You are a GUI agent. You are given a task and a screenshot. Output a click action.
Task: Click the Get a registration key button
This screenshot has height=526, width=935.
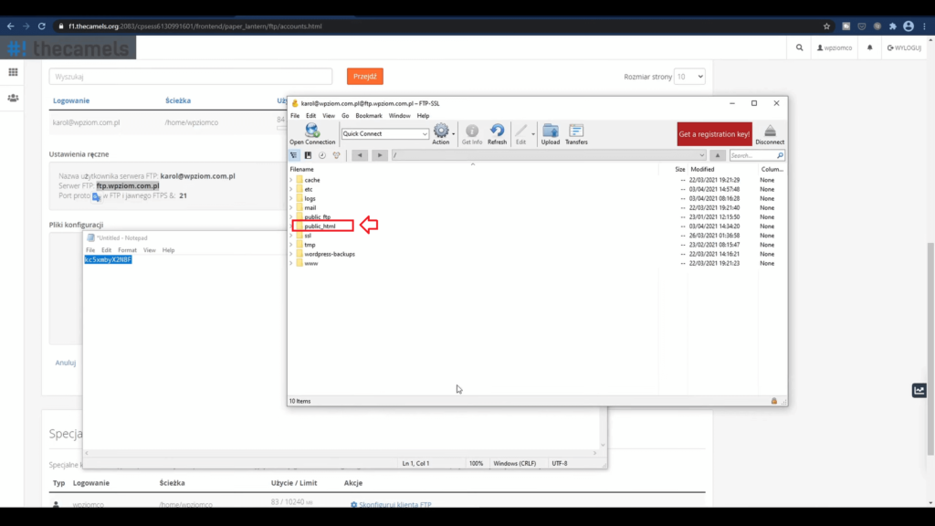(714, 134)
